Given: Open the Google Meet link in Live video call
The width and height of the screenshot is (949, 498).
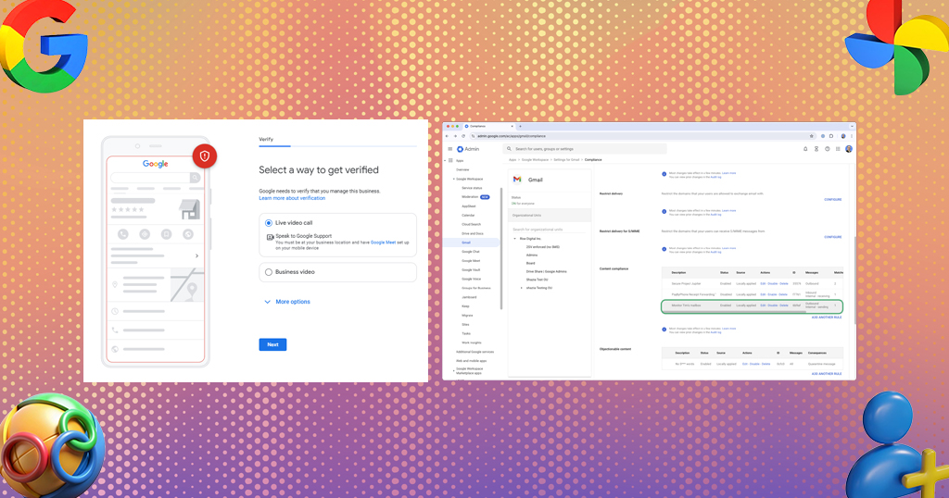Looking at the screenshot, I should 383,243.
